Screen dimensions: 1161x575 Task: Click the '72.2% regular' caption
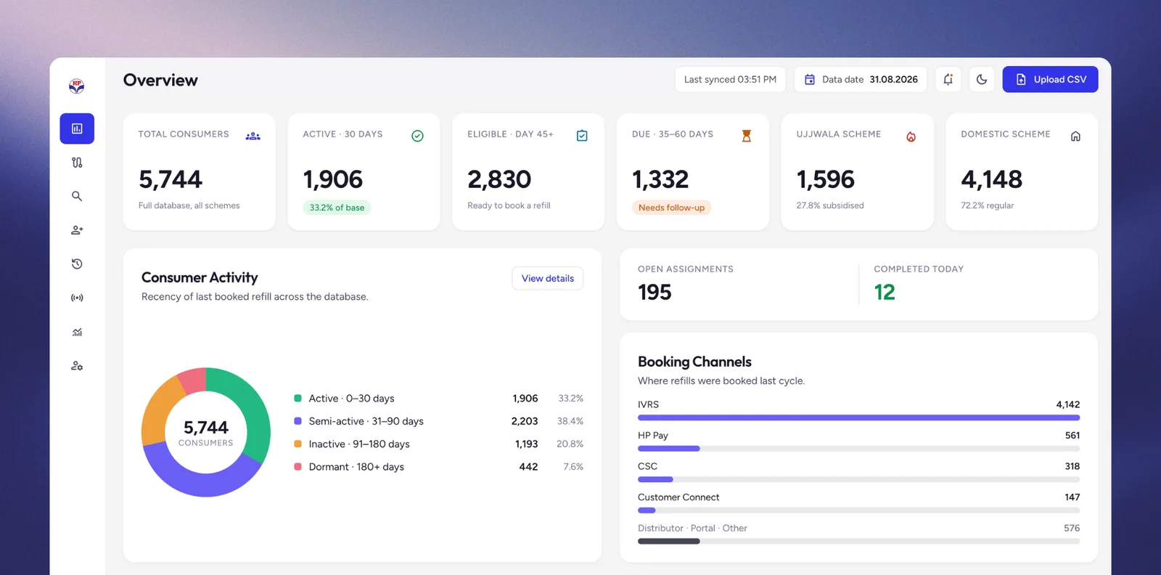pyautogui.click(x=988, y=205)
